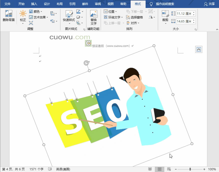
Task: Switch to the 邮件 mailings tab
Action: coord(85,4)
